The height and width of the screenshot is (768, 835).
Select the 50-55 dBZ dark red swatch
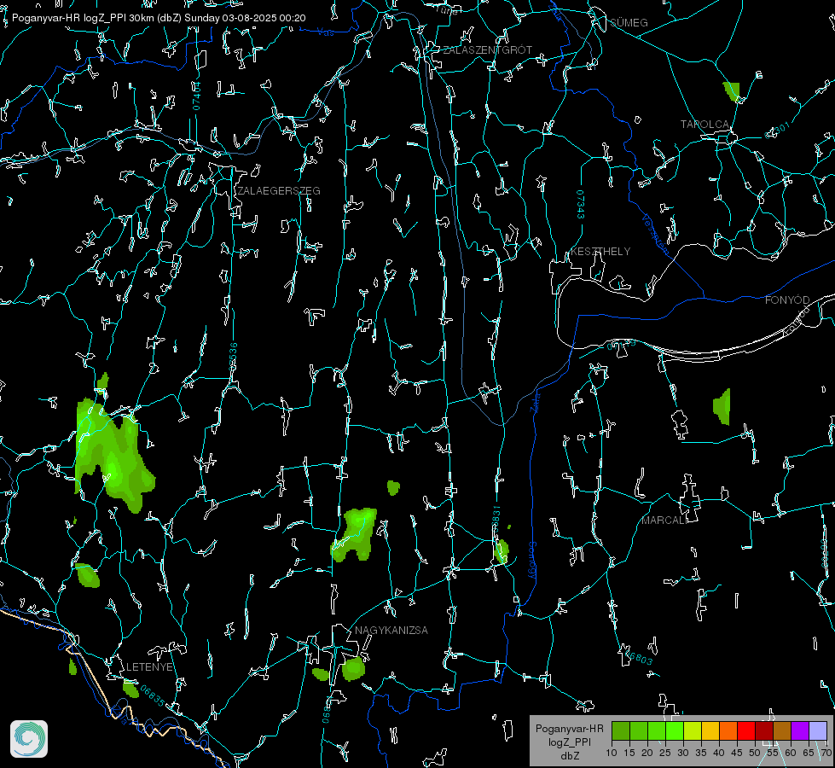pyautogui.click(x=764, y=731)
